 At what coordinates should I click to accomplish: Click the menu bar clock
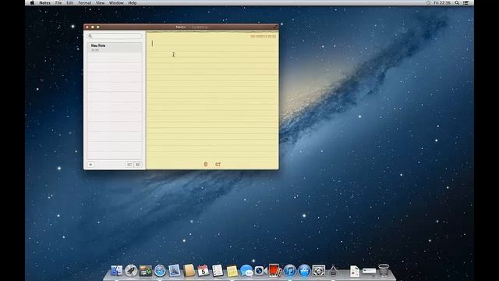coord(442,2)
